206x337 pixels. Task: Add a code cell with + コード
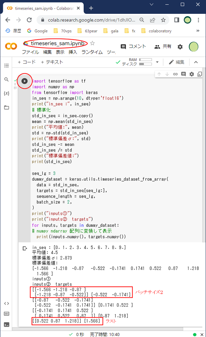tap(26, 62)
